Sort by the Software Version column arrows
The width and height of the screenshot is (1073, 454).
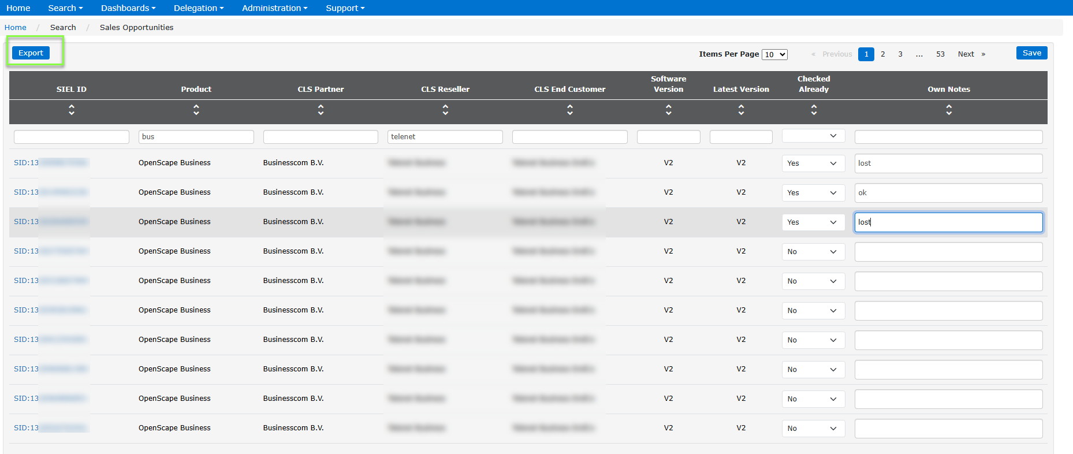(x=669, y=110)
